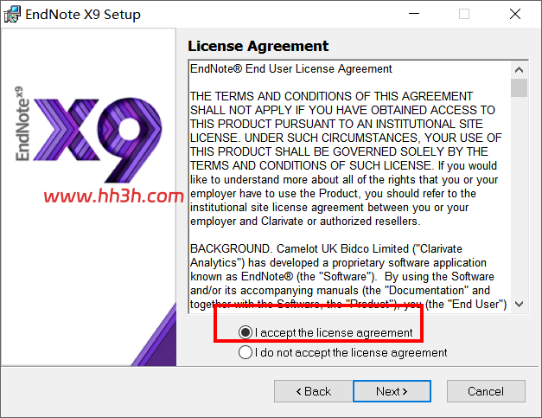Click the scrollbar track below the thumb
Screen dimensions: 542x418
[519, 196]
